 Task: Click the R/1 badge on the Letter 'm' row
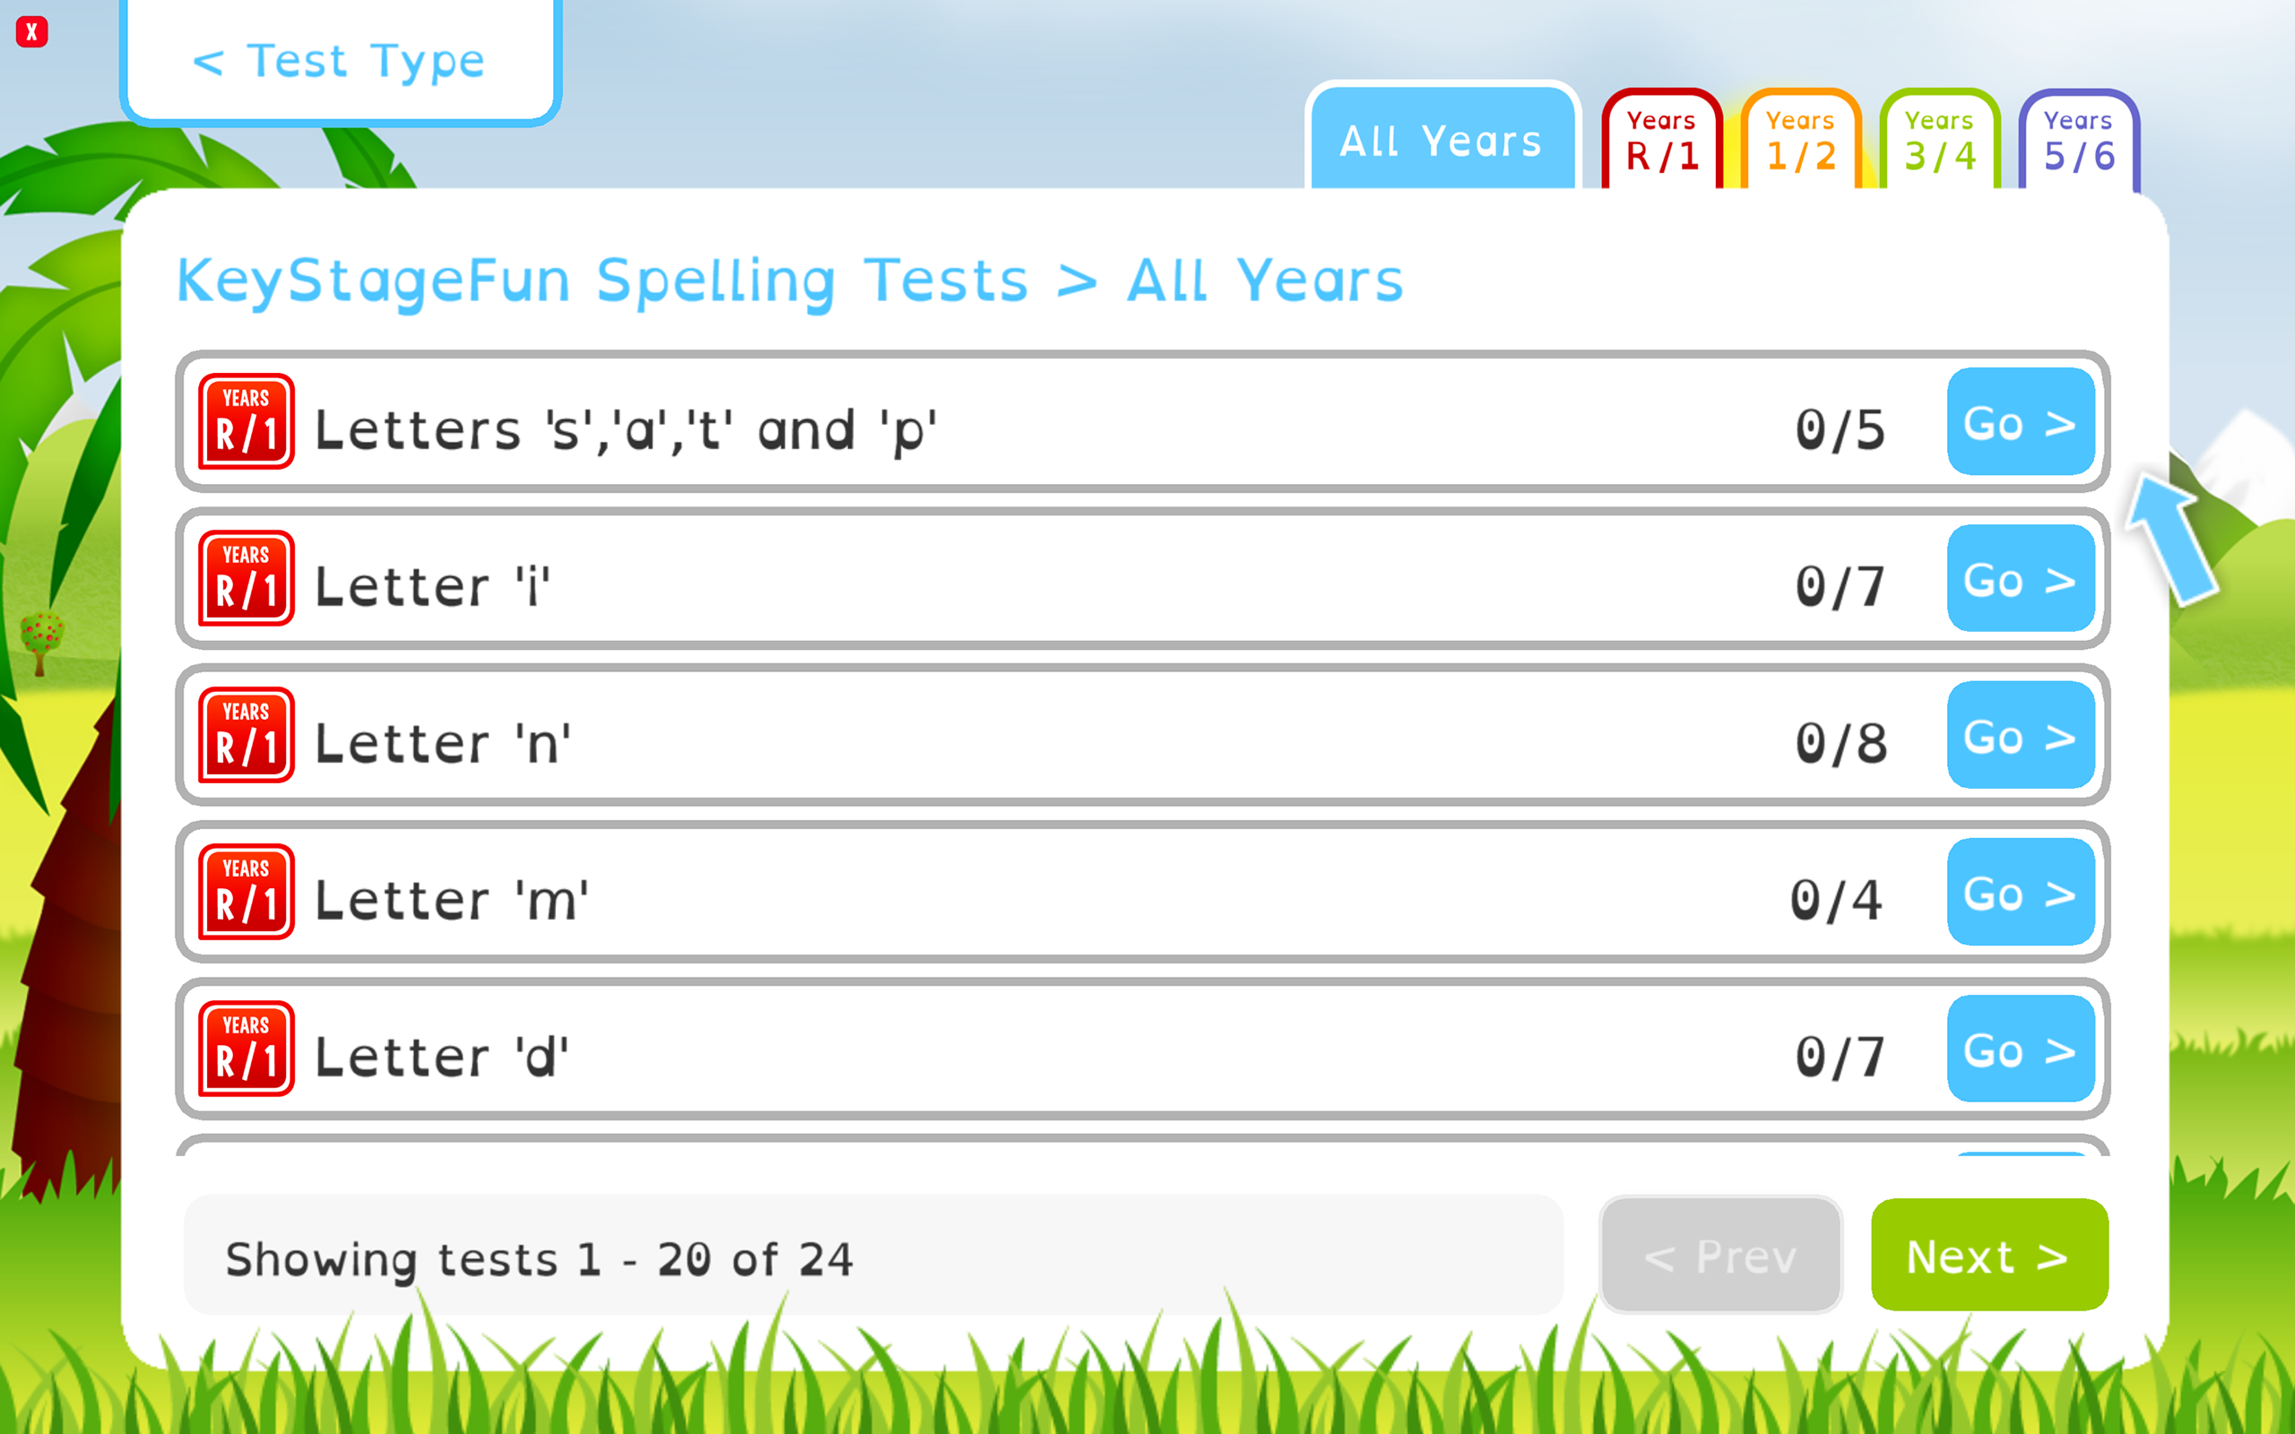click(x=245, y=893)
